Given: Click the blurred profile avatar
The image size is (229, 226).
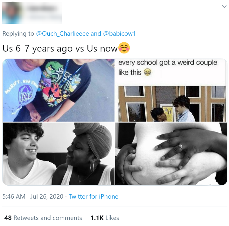Looking at the screenshot, I should point(12,13).
